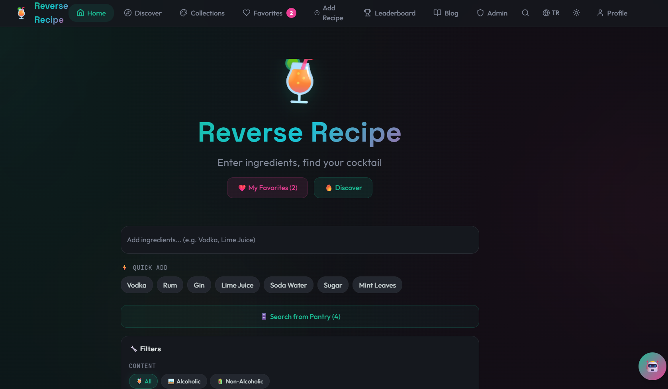Click the cocktail logo in top-left corner

(x=21, y=13)
